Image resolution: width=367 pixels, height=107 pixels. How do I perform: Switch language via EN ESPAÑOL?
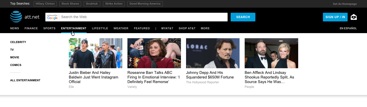tap(348, 28)
